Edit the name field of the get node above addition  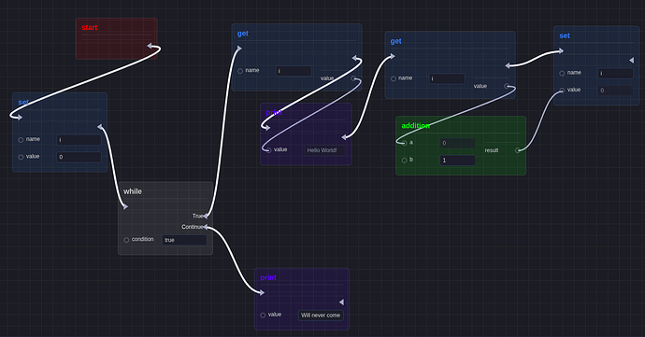tap(447, 78)
